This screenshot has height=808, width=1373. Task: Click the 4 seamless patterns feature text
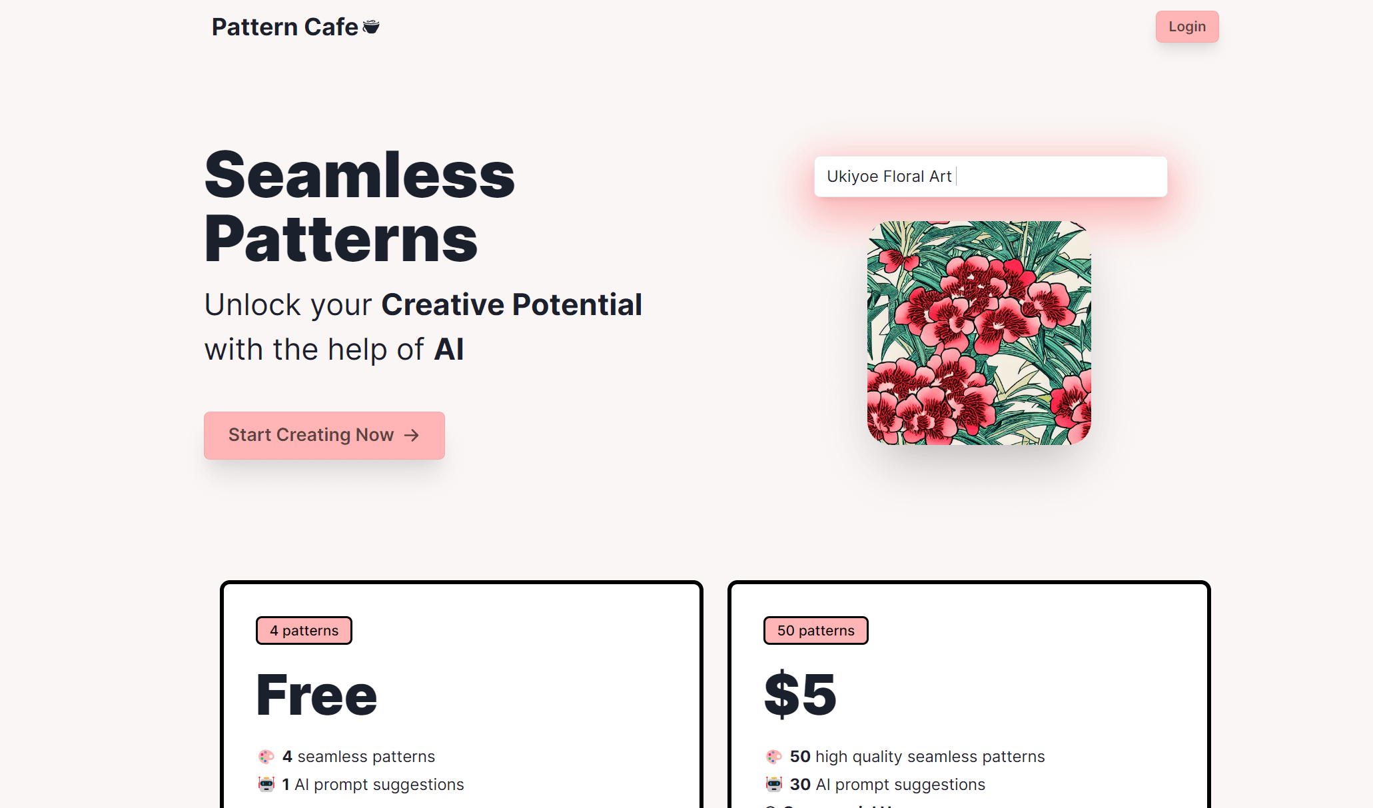(358, 757)
